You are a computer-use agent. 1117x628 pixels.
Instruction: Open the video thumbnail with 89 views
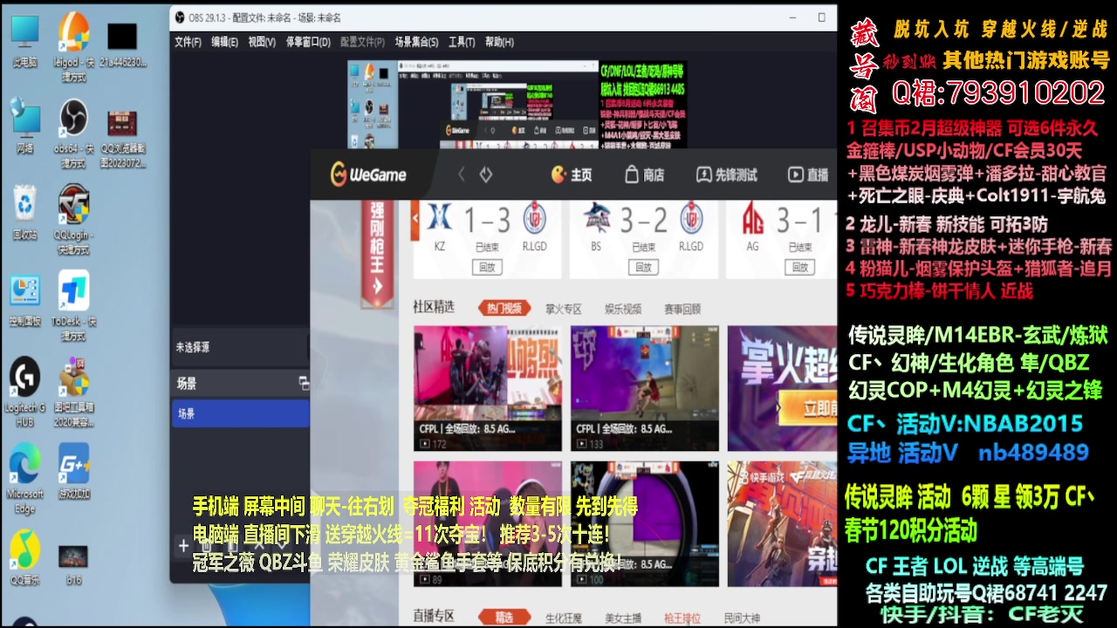click(x=488, y=523)
